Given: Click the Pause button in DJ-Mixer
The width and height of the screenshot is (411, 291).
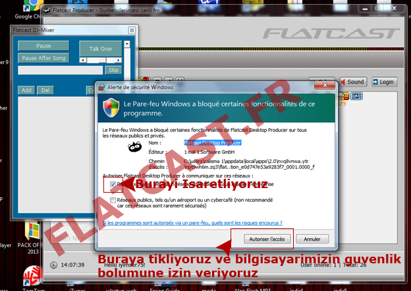Looking at the screenshot, I should tap(43, 46).
